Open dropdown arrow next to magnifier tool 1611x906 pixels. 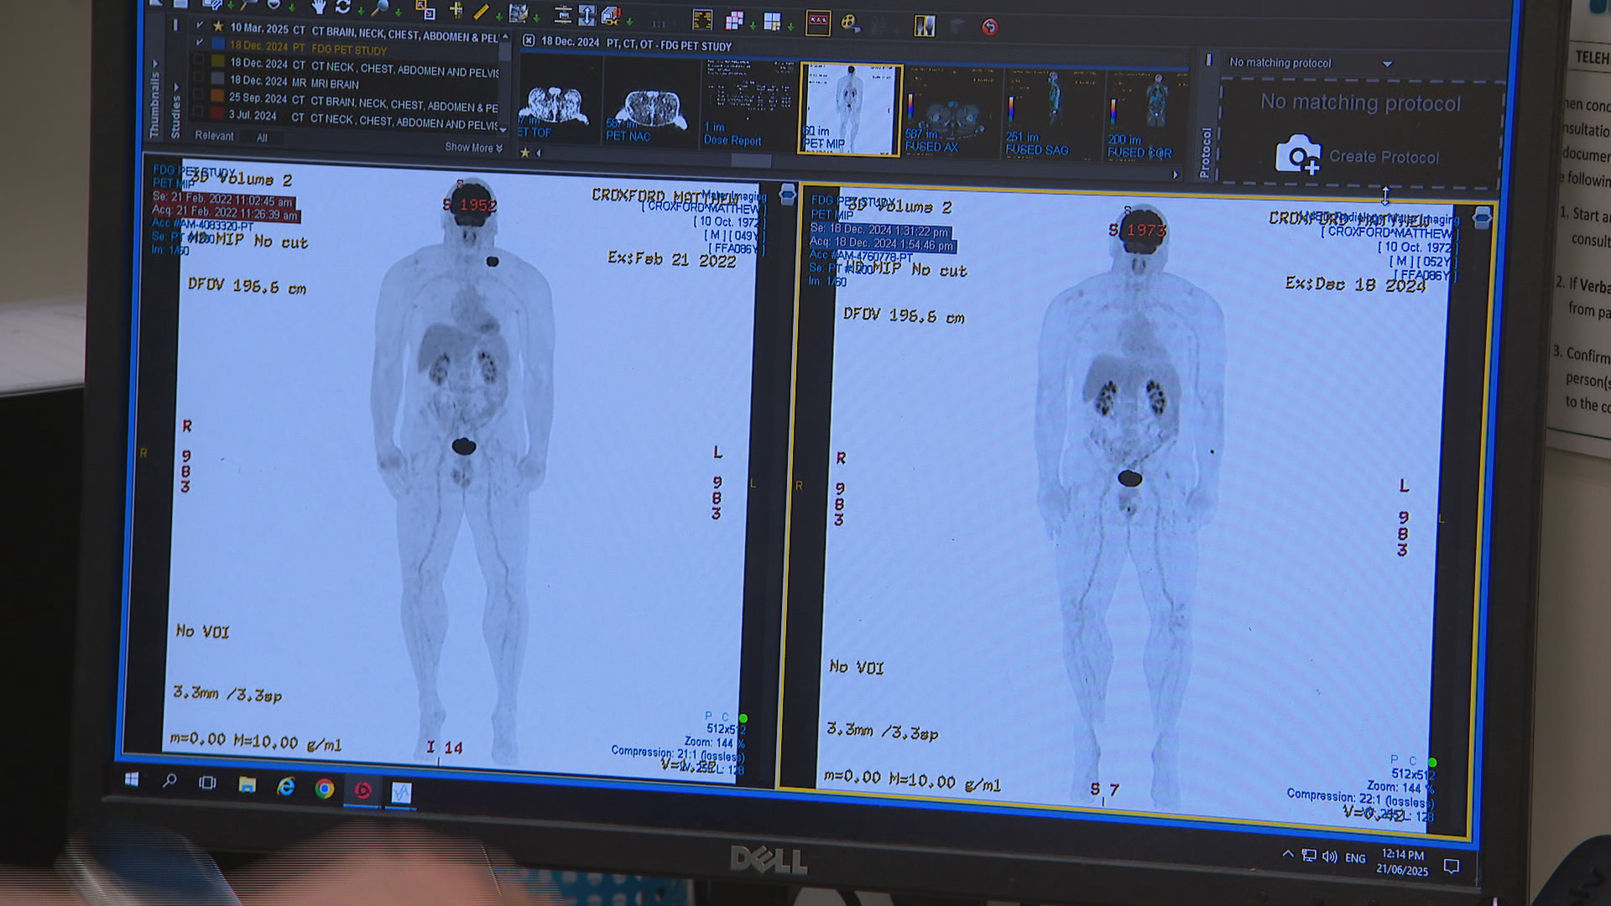pyautogui.click(x=397, y=12)
